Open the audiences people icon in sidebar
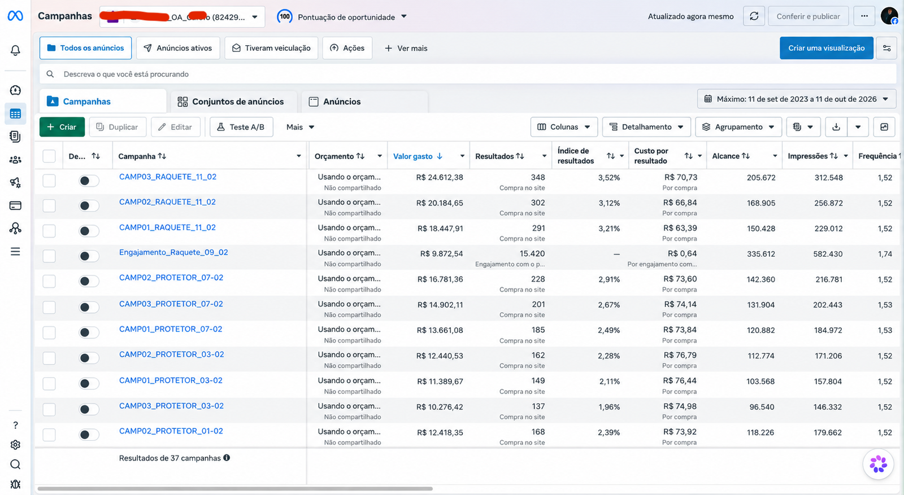This screenshot has width=904, height=495. (15, 160)
